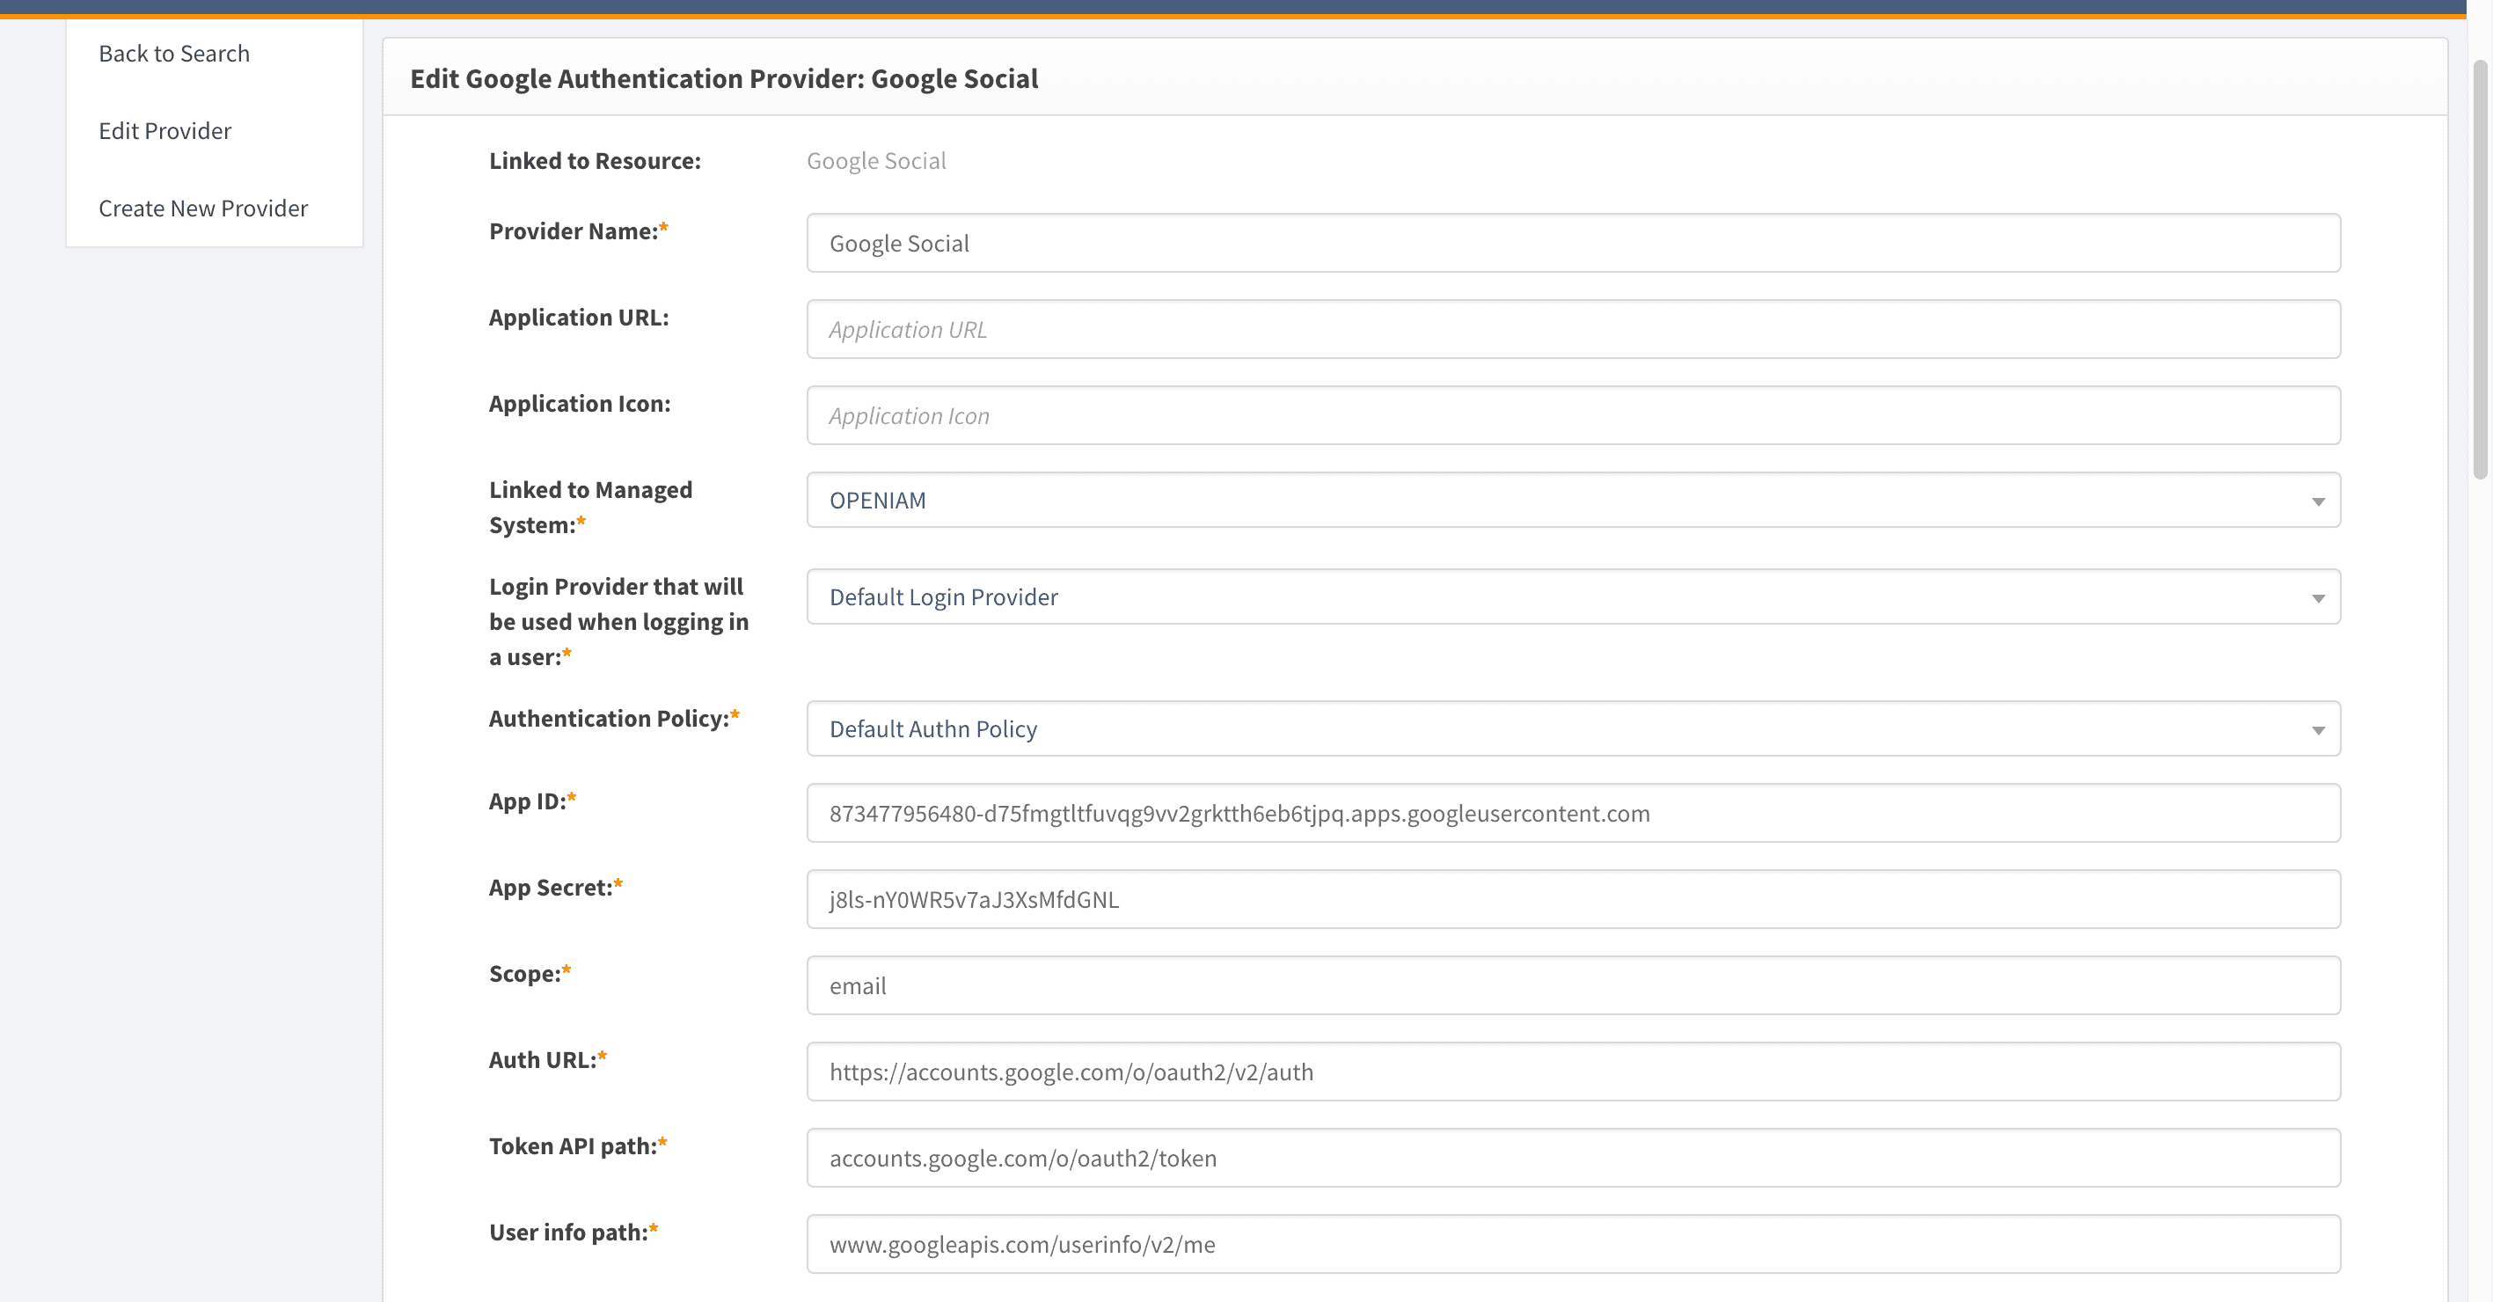Click the Scope field containing email

coord(1572,985)
